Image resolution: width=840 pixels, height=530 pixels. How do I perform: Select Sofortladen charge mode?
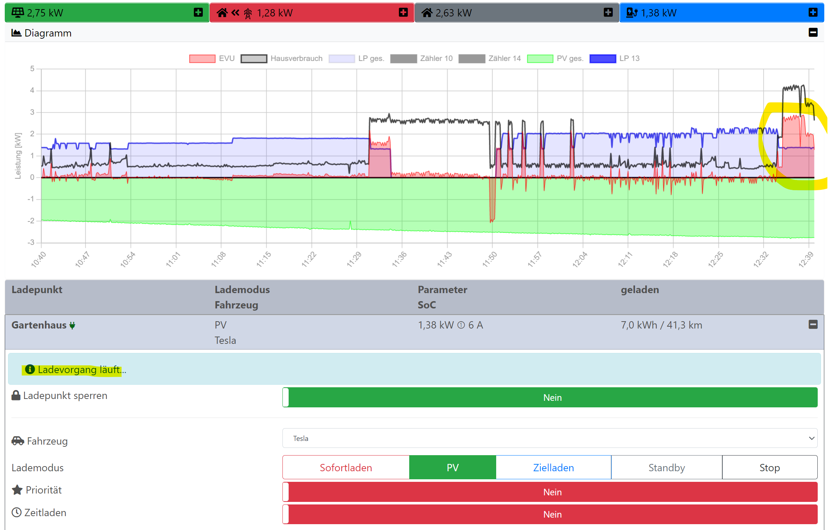coord(346,468)
